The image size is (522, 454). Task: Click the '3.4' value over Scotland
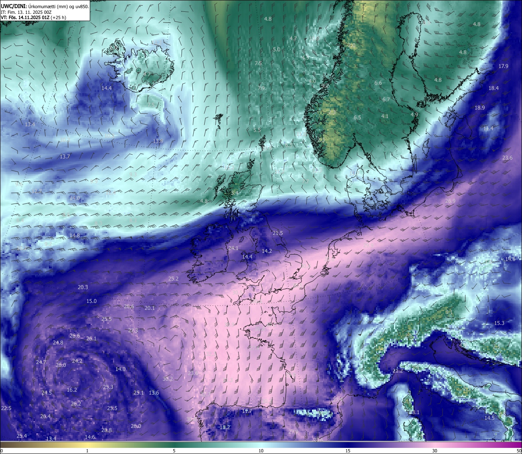click(234, 193)
